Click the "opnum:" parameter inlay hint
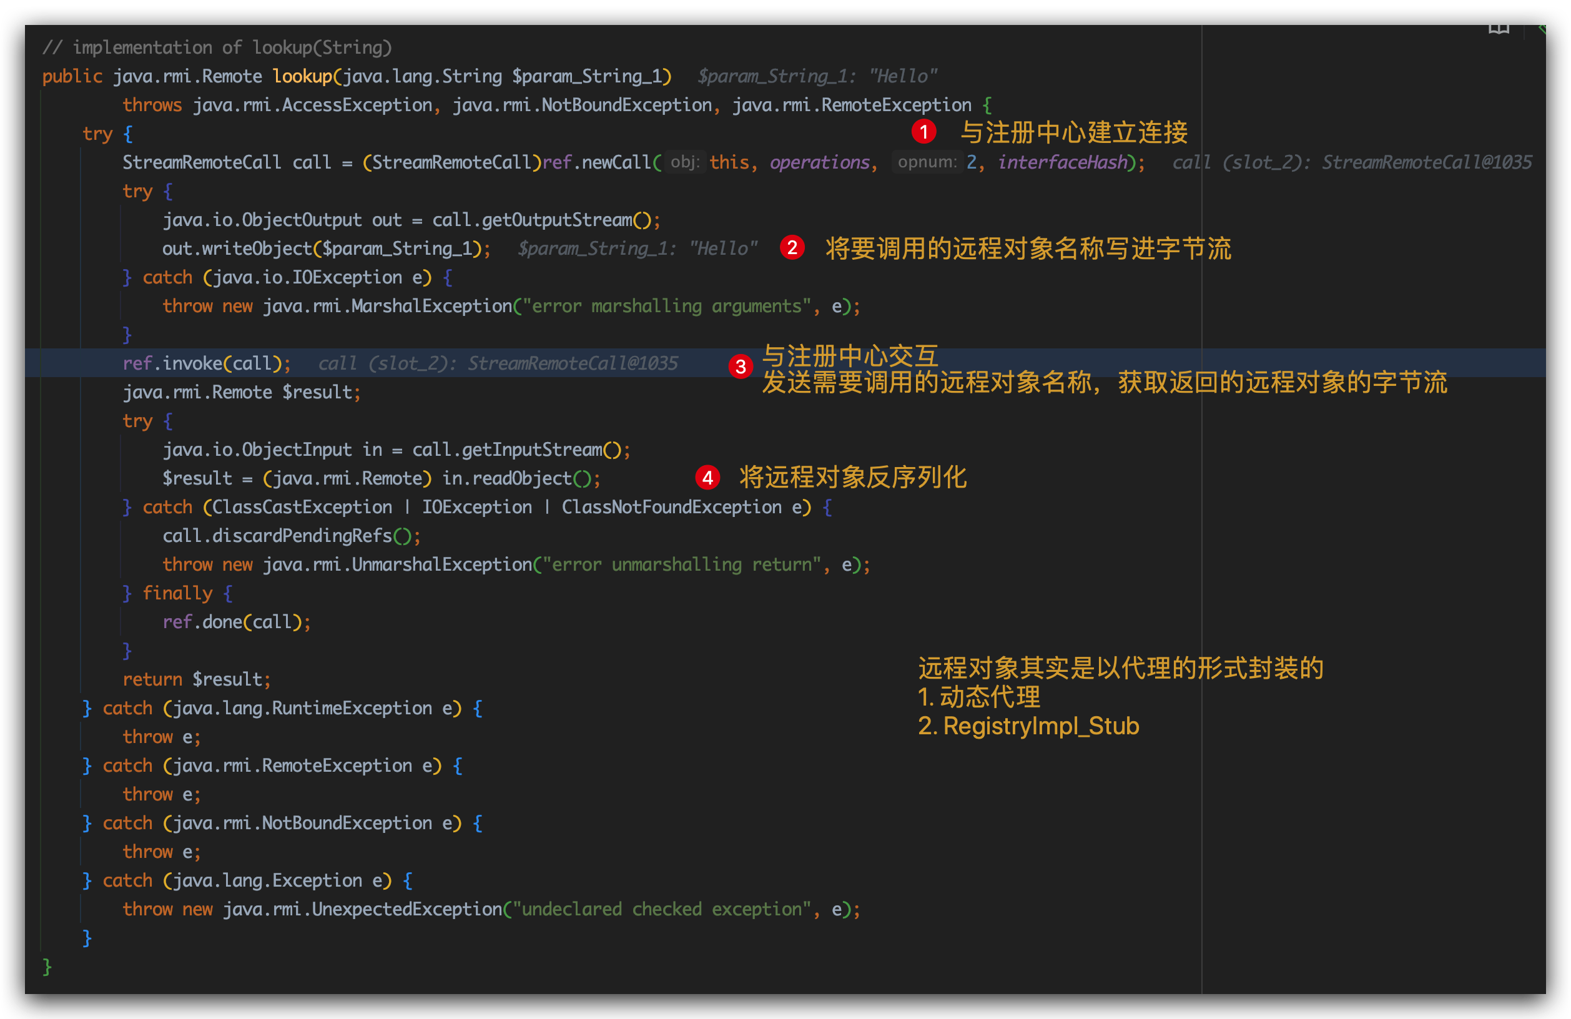The image size is (1571, 1019). (927, 162)
